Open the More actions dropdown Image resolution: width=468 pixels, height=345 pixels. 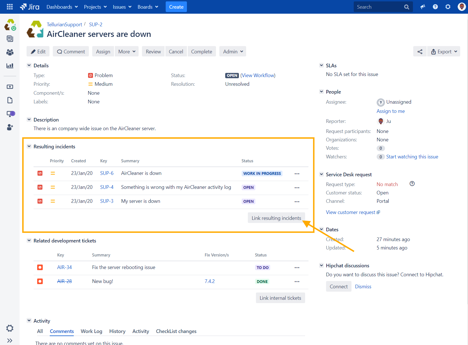pyautogui.click(x=127, y=51)
